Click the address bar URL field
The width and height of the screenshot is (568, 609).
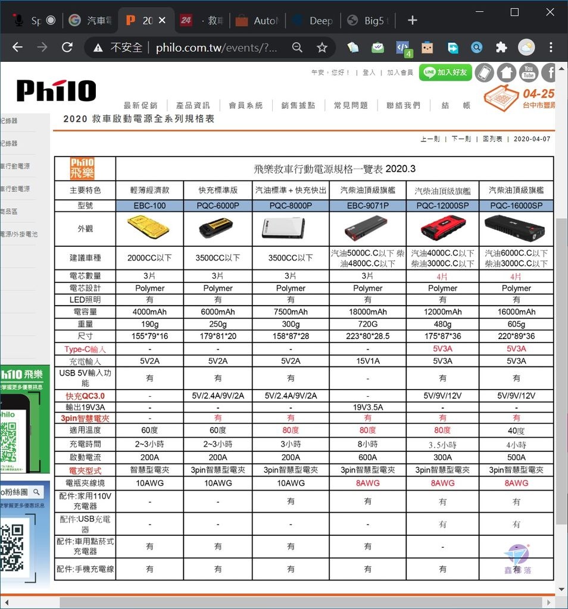(217, 48)
